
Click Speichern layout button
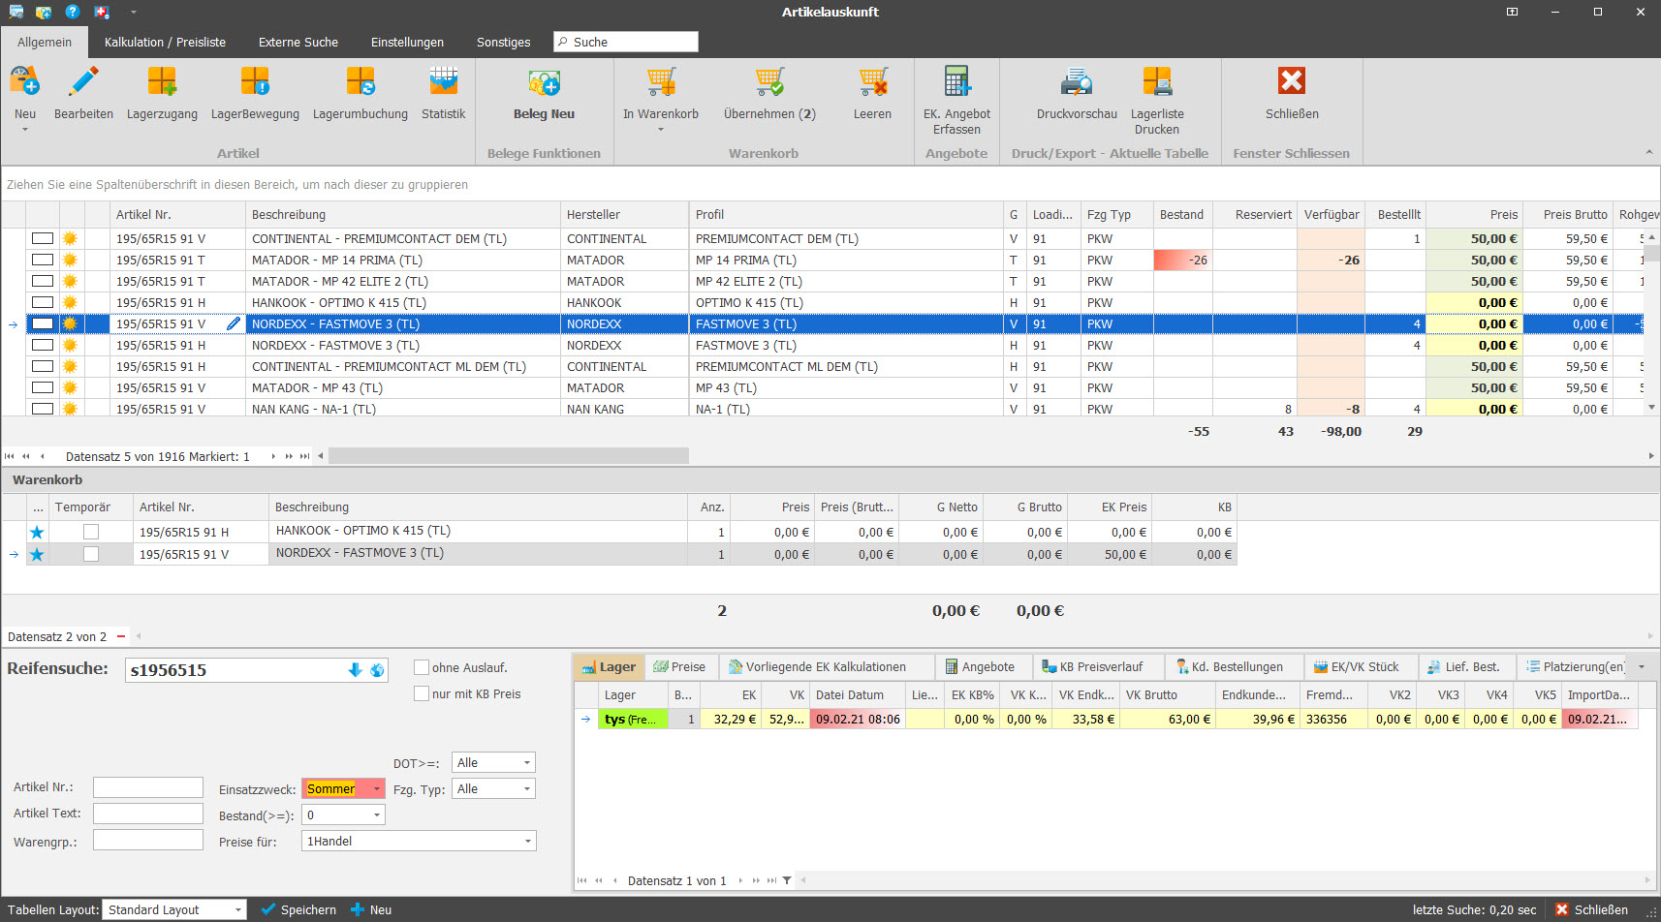[298, 909]
